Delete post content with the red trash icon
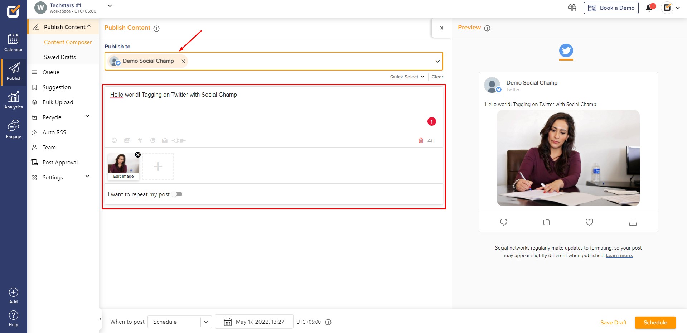 [x=421, y=140]
